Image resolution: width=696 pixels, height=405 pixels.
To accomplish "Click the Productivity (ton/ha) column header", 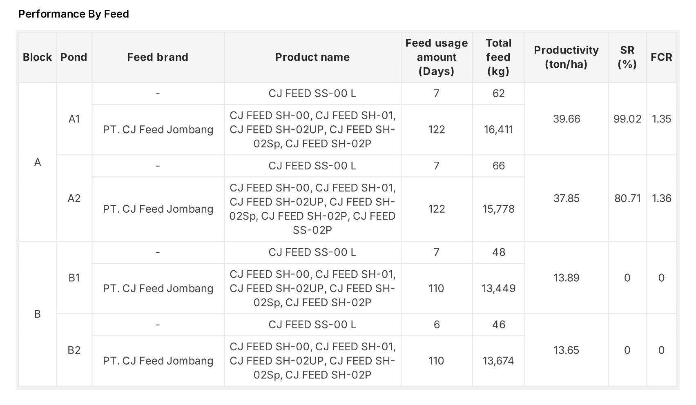I will (566, 57).
